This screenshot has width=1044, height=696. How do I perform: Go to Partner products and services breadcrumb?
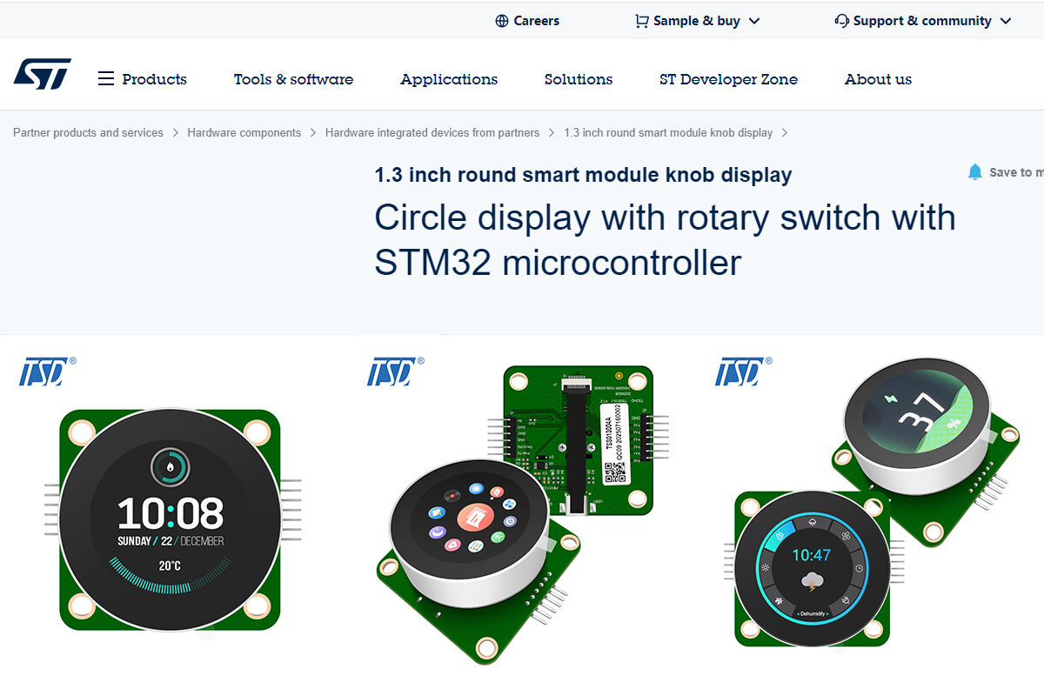[x=88, y=133]
